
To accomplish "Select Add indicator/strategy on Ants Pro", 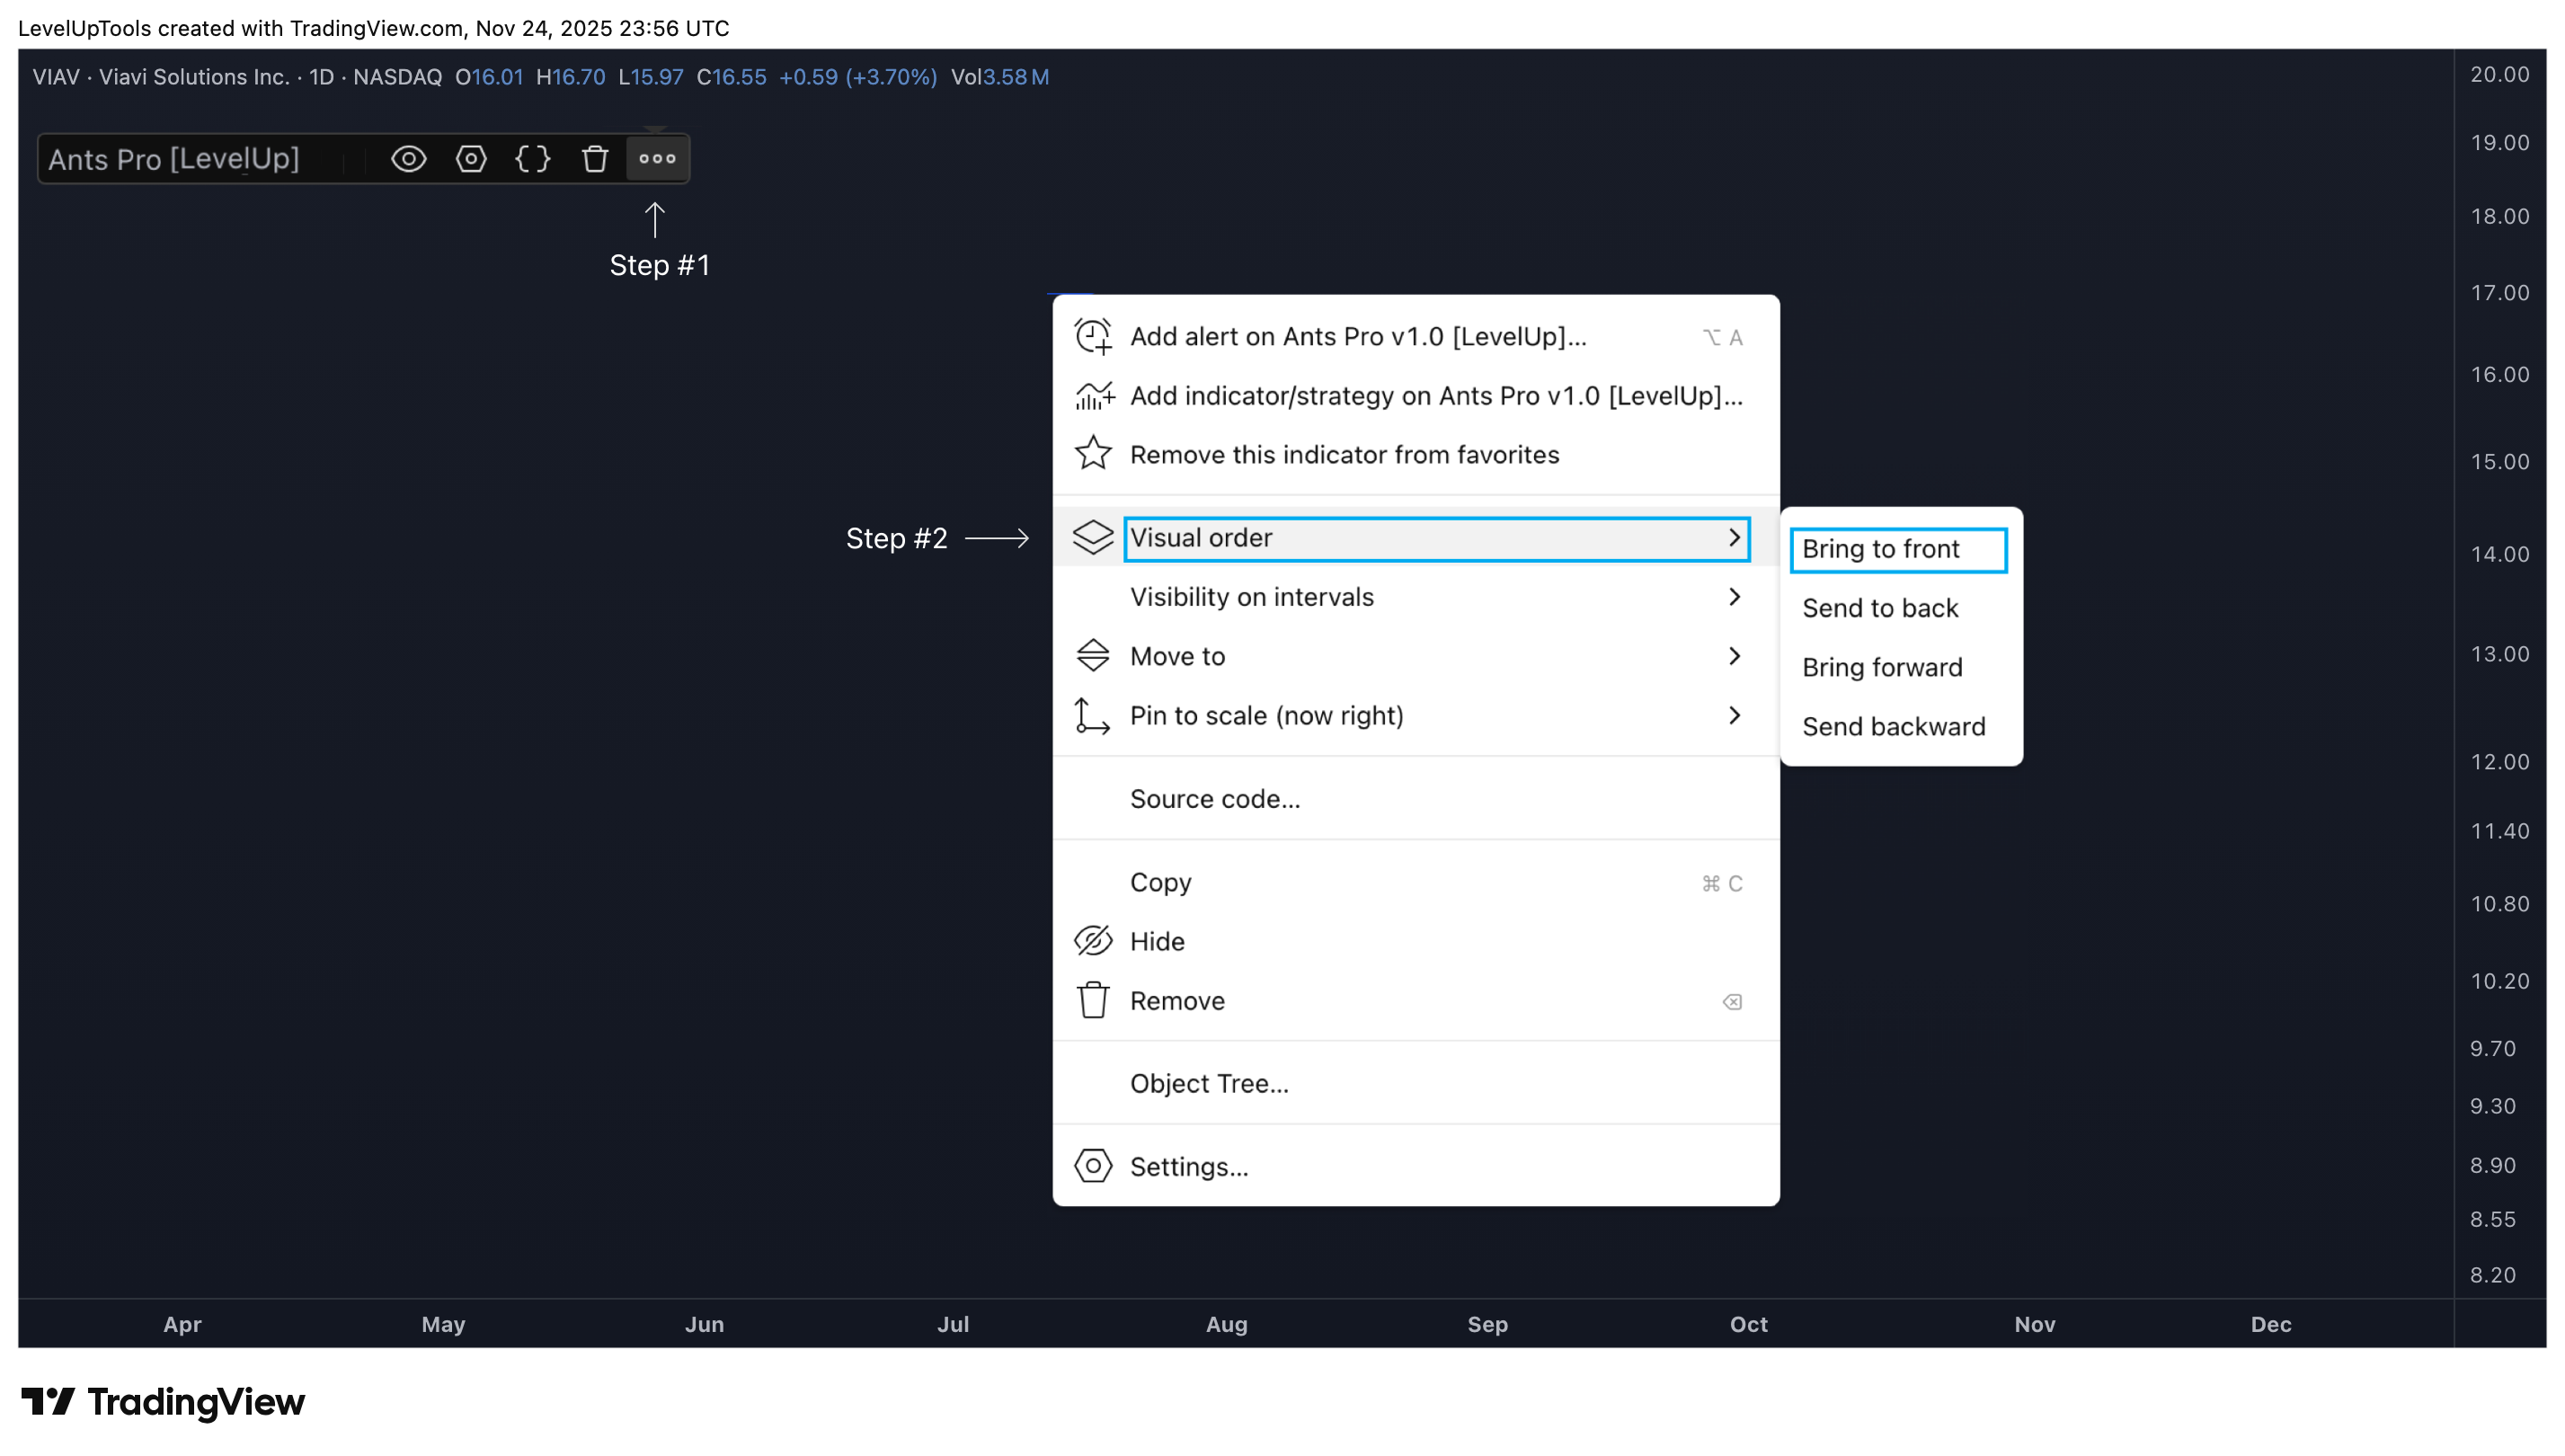I will 1416,396.
